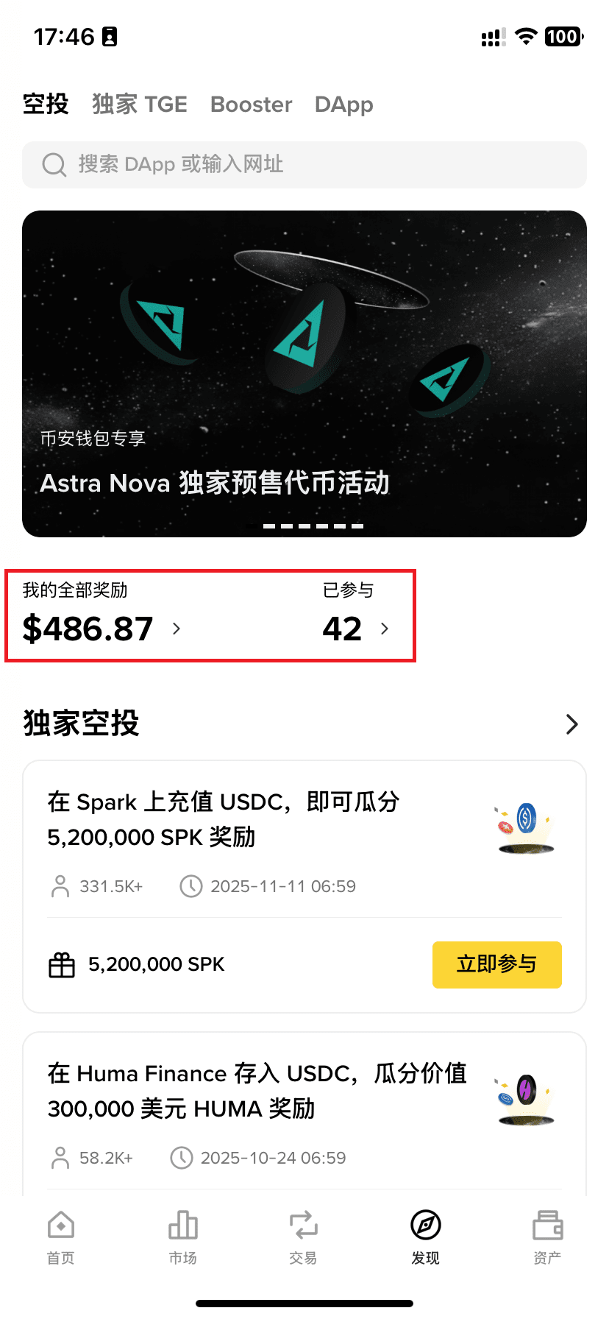Viewport: 609px width, 1319px height.
Task: Tap the gift icon beside 5,200,000 SPK
Action: [x=62, y=965]
